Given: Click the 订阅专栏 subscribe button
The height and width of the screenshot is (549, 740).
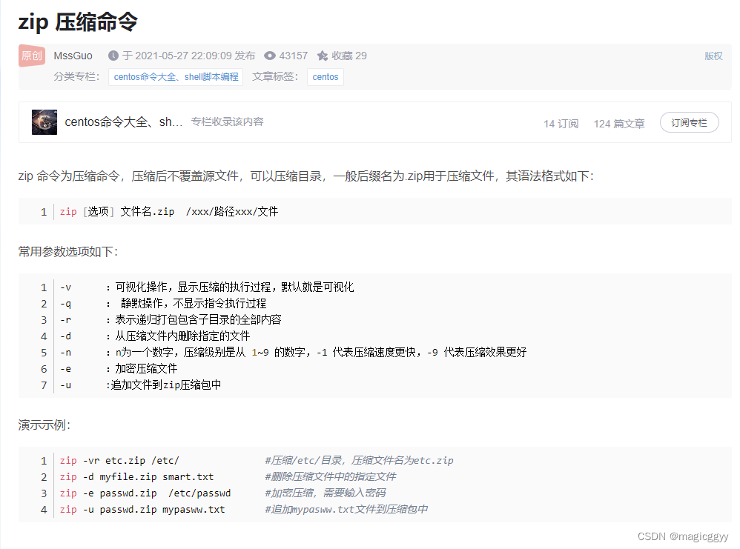Looking at the screenshot, I should point(689,123).
